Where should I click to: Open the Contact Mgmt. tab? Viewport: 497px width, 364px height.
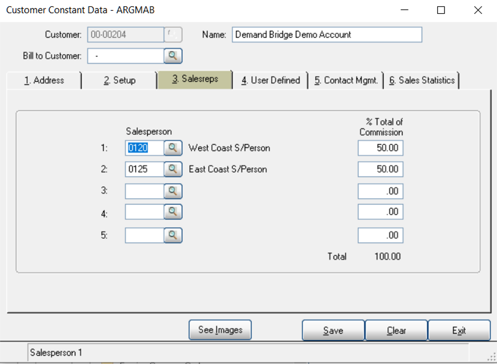346,80
